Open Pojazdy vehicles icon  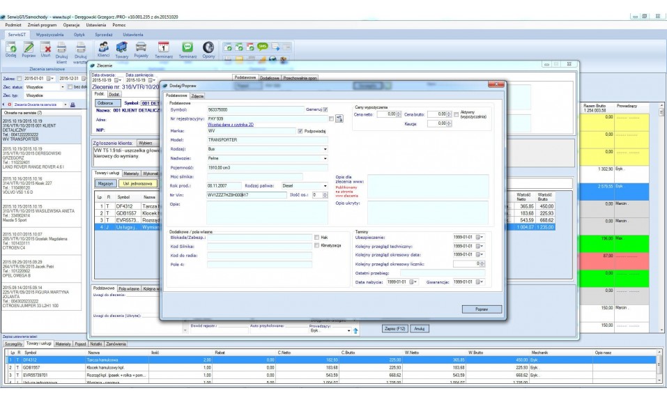click(141, 47)
